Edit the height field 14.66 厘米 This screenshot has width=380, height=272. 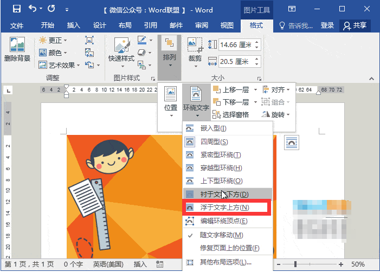click(x=236, y=45)
